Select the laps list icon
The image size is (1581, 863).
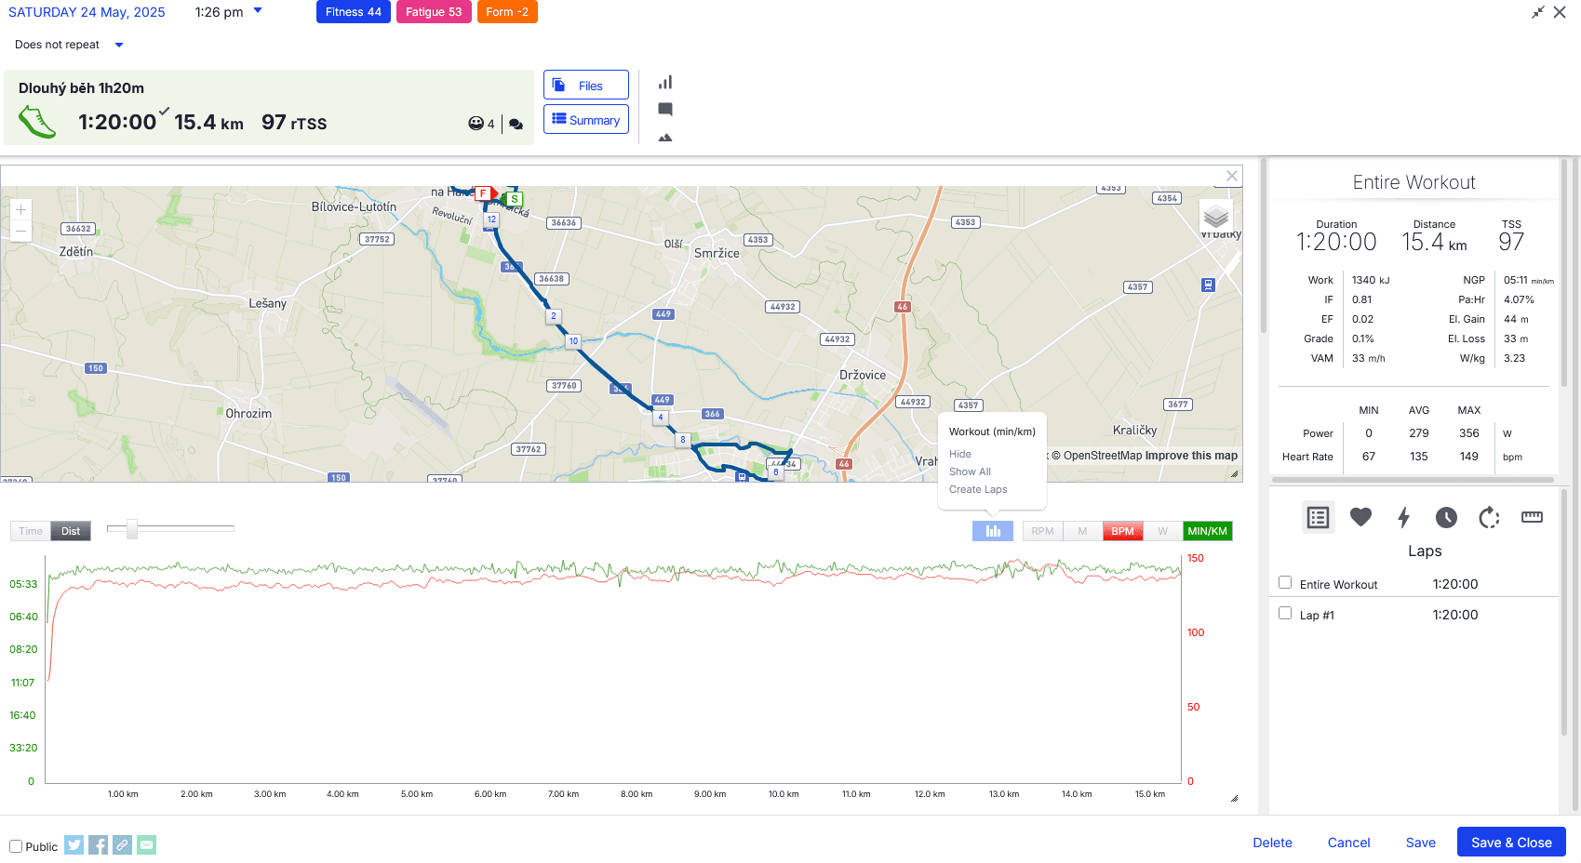click(1318, 517)
